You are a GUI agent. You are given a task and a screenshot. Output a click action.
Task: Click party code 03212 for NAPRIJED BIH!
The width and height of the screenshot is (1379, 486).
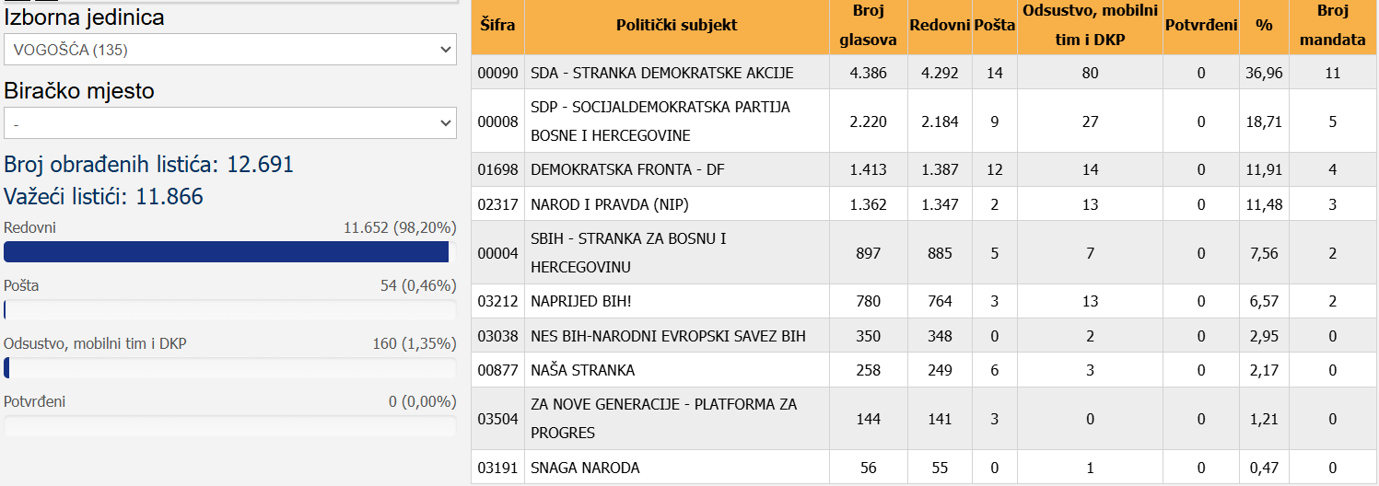point(497,302)
